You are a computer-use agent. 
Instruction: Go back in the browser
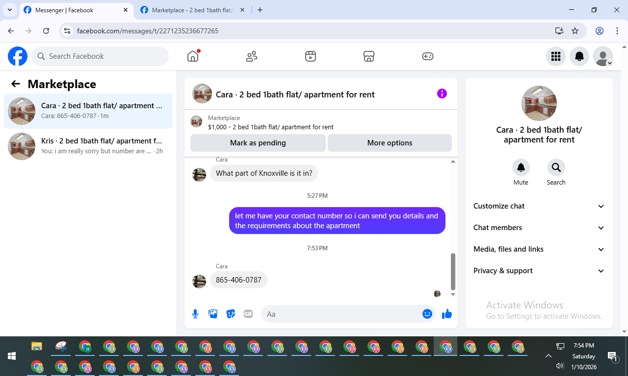[11, 31]
